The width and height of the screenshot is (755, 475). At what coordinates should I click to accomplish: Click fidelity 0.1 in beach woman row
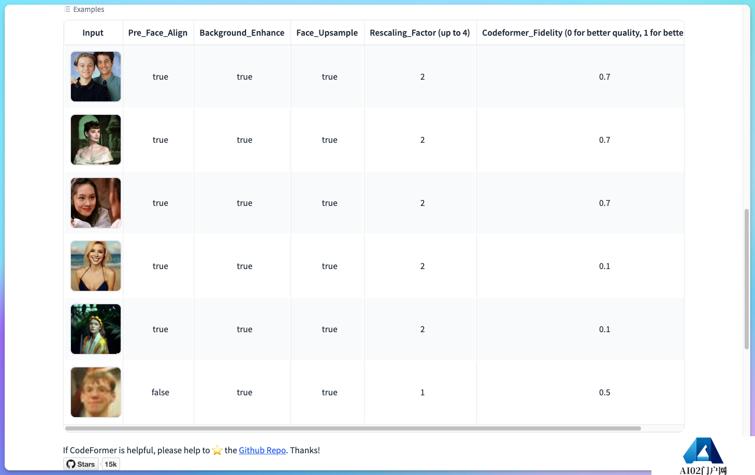click(x=605, y=266)
